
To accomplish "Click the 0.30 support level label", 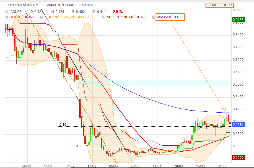I will click(79, 146).
